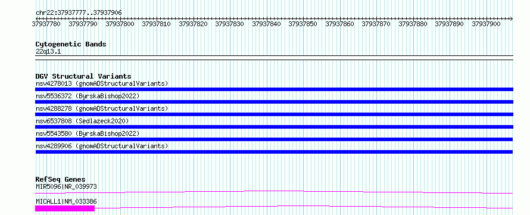This screenshot has width=530, height=215.
Task: Click ruler position 37937840
Action: 266,24
